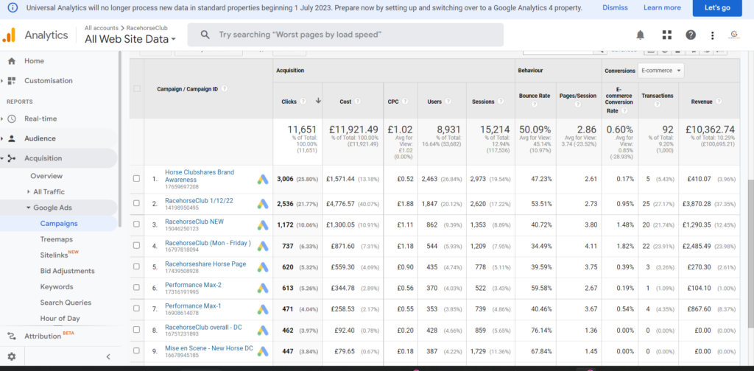
Task: Check the Racehorseshare Horse Page row
Action: [x=136, y=266]
